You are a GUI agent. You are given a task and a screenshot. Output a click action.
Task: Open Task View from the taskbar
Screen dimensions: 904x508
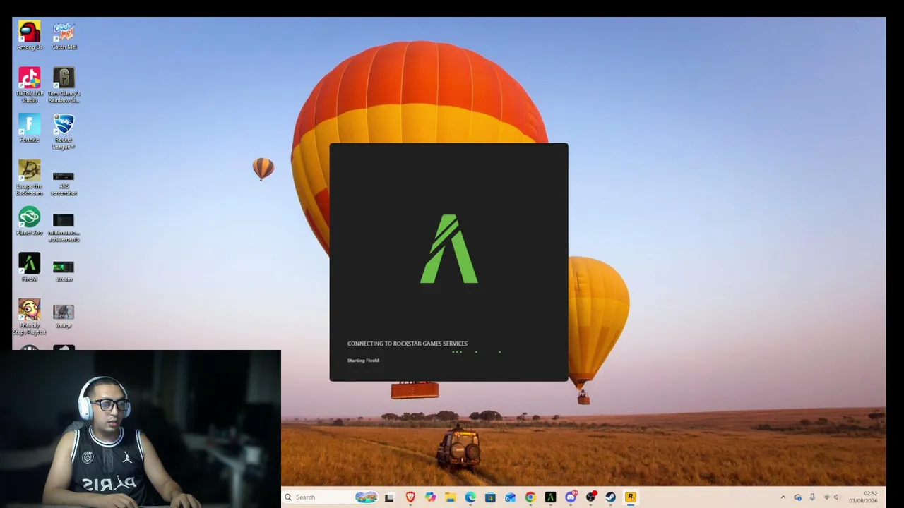click(389, 497)
